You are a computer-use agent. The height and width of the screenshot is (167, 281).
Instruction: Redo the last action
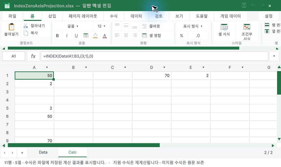tap(262, 6)
